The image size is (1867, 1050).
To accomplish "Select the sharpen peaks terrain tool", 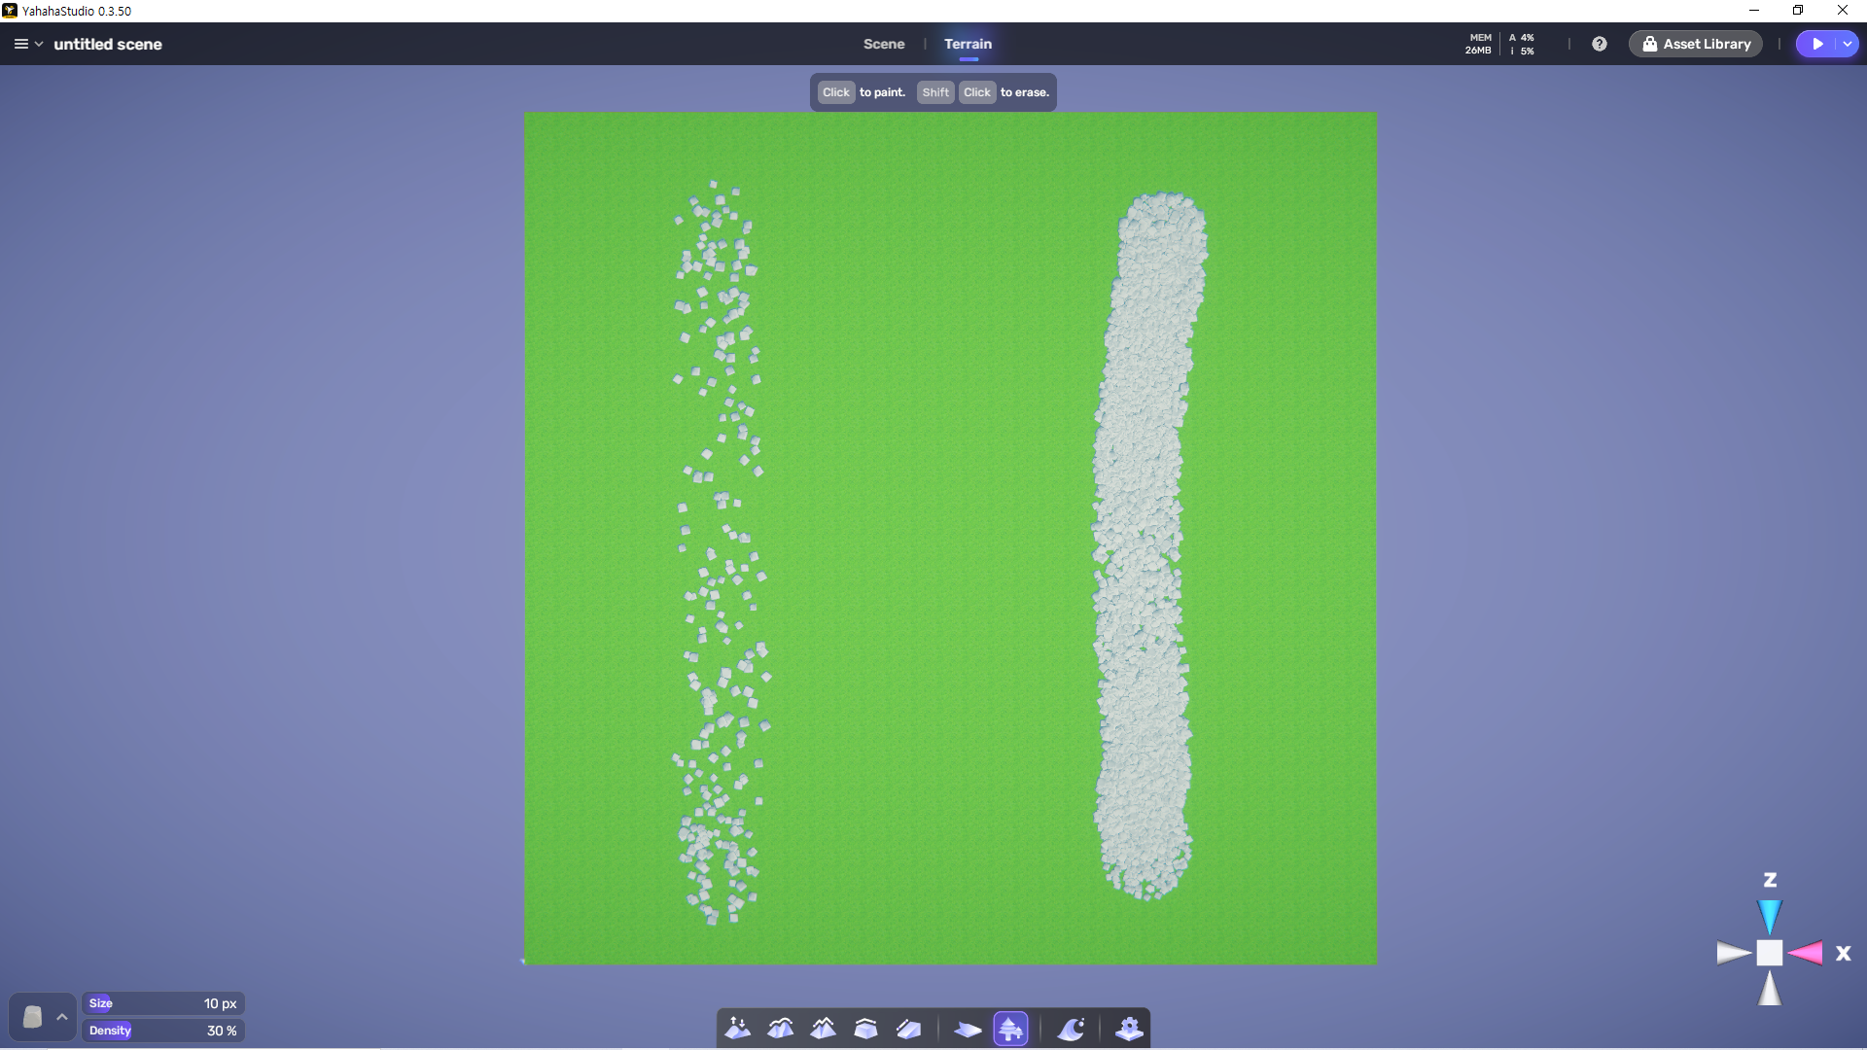I will [x=824, y=1029].
